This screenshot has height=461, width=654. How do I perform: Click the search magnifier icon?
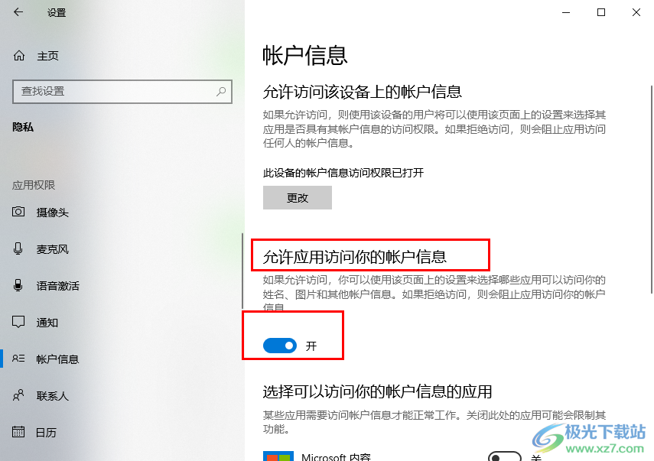click(221, 91)
